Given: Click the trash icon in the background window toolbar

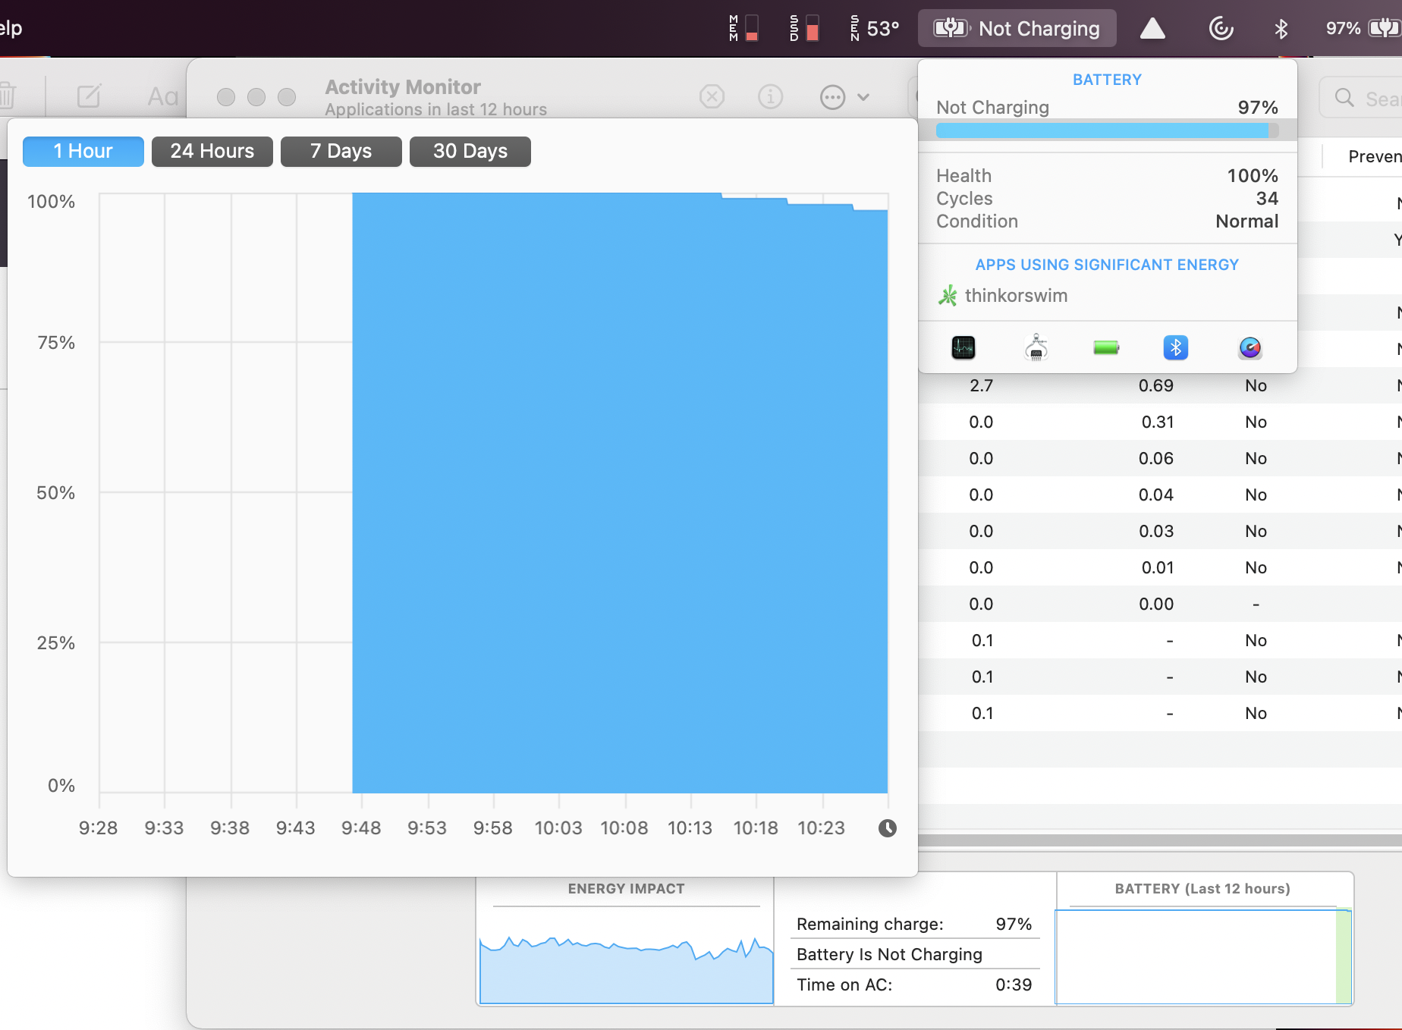Looking at the screenshot, I should coord(7,96).
